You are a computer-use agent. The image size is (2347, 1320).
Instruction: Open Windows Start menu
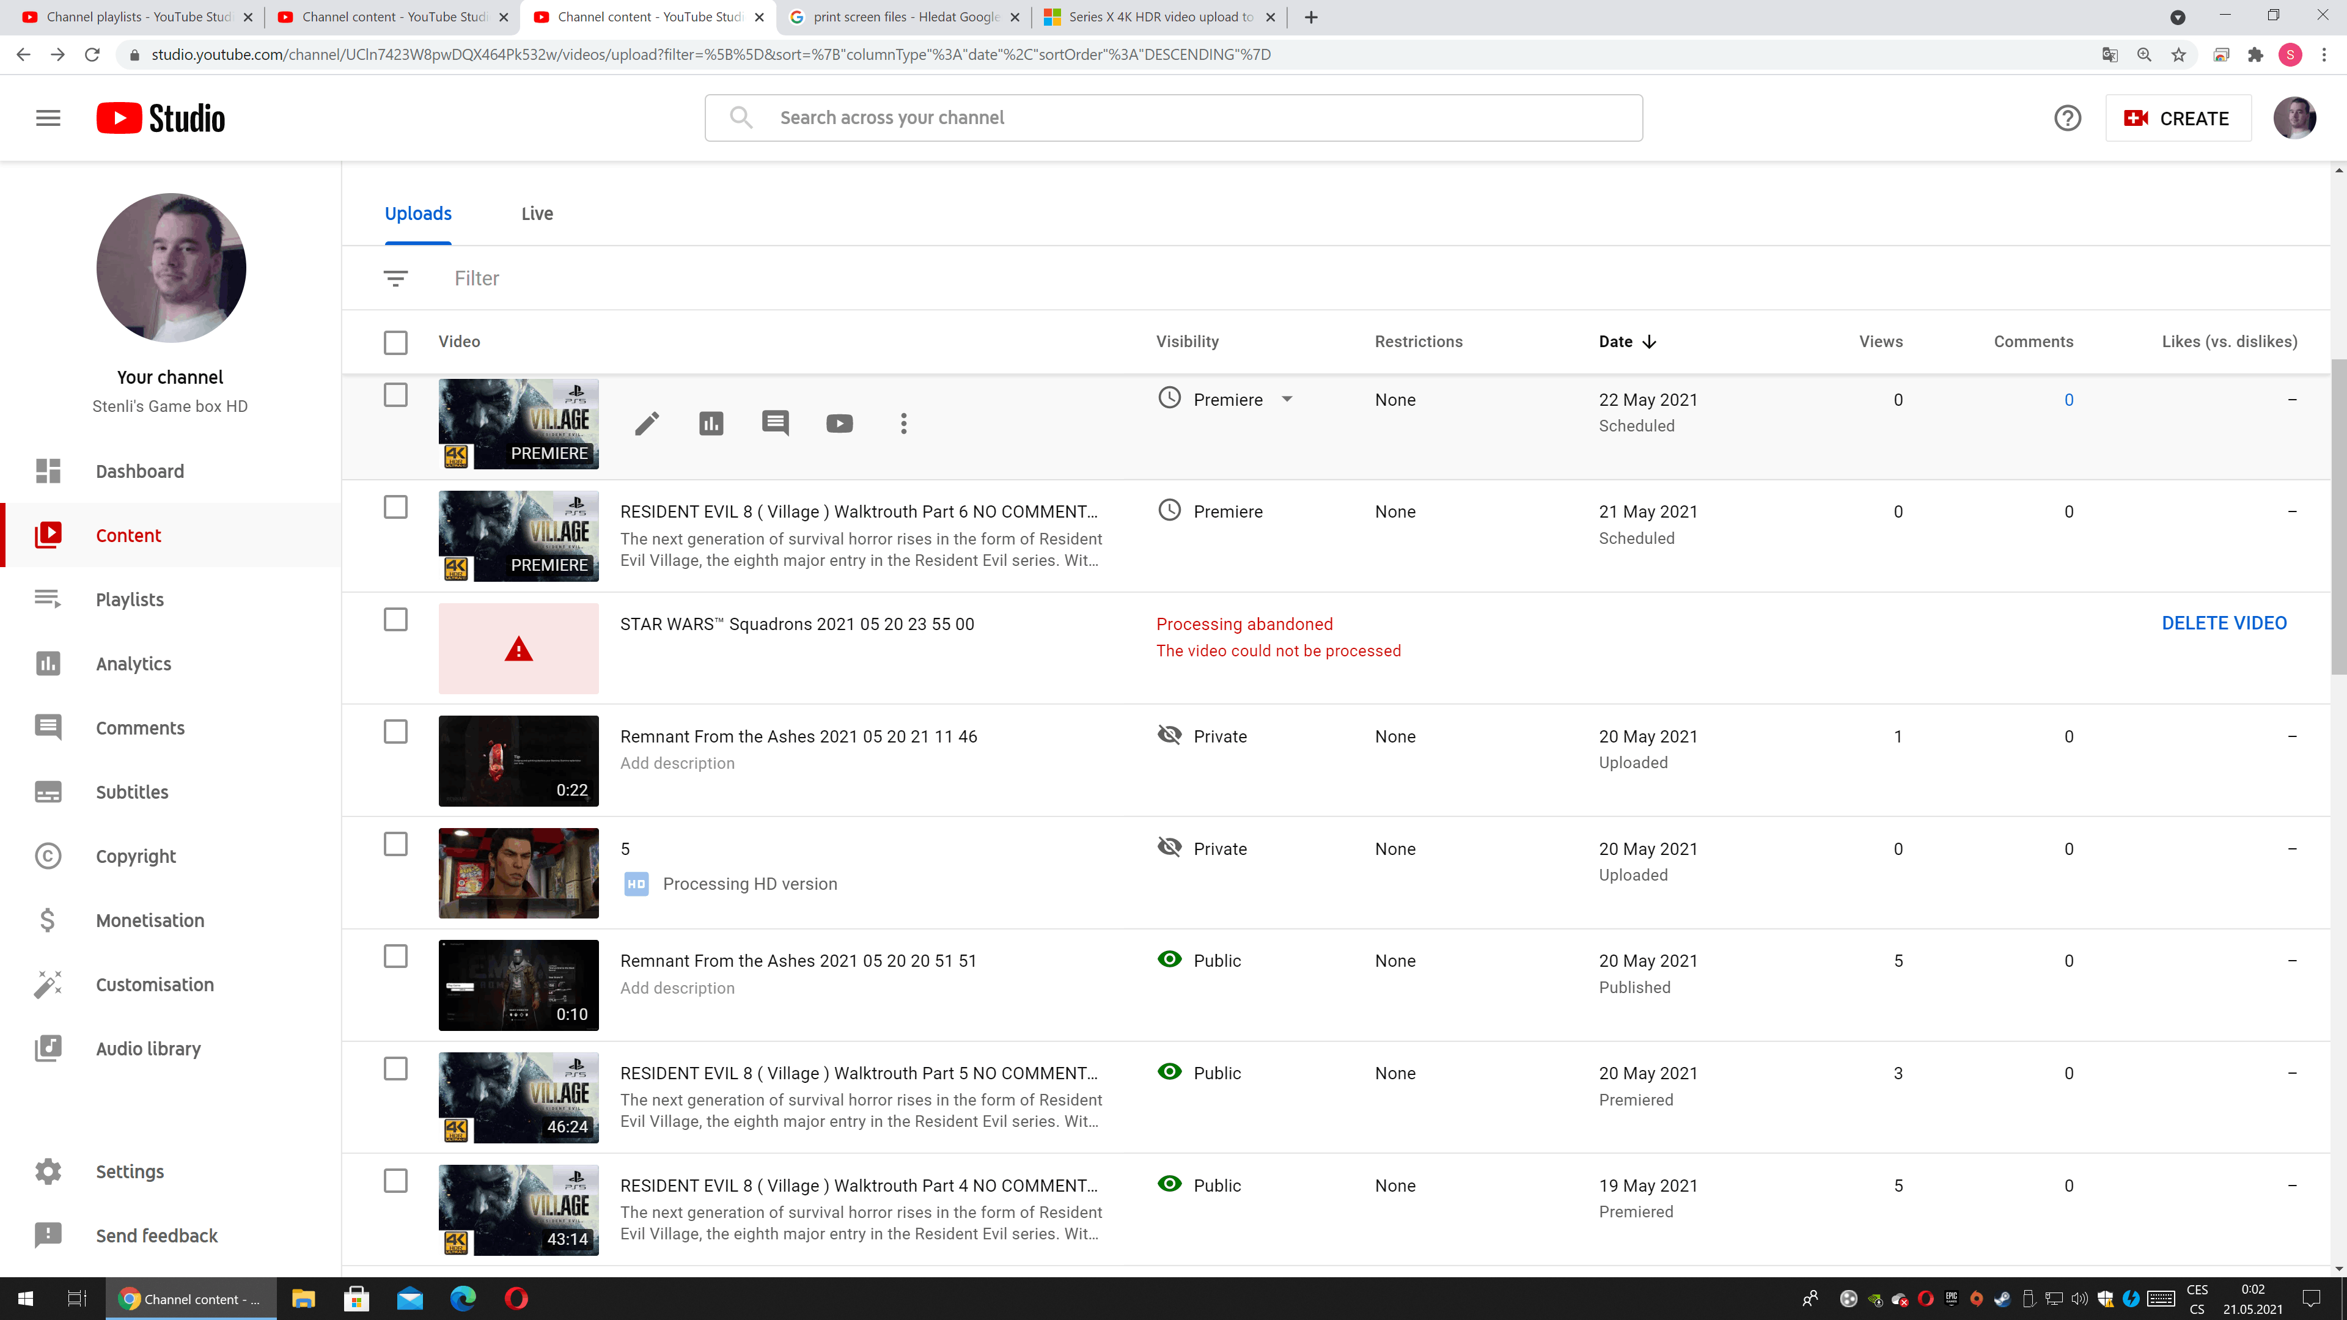click(x=24, y=1298)
